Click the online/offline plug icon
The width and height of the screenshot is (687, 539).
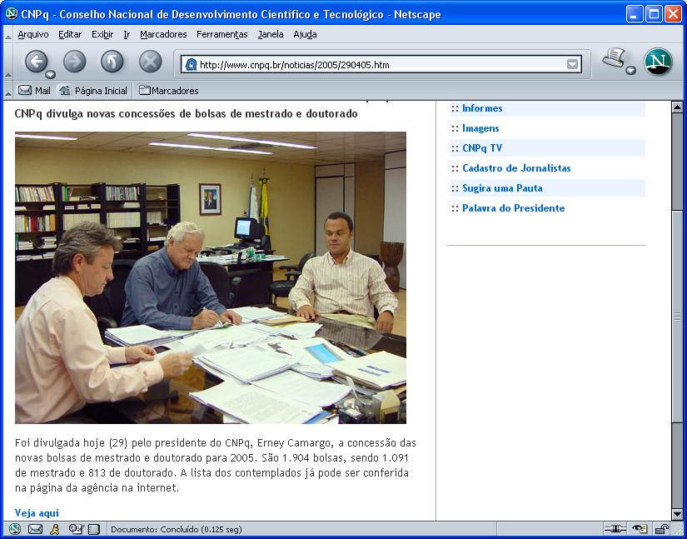pos(615,529)
